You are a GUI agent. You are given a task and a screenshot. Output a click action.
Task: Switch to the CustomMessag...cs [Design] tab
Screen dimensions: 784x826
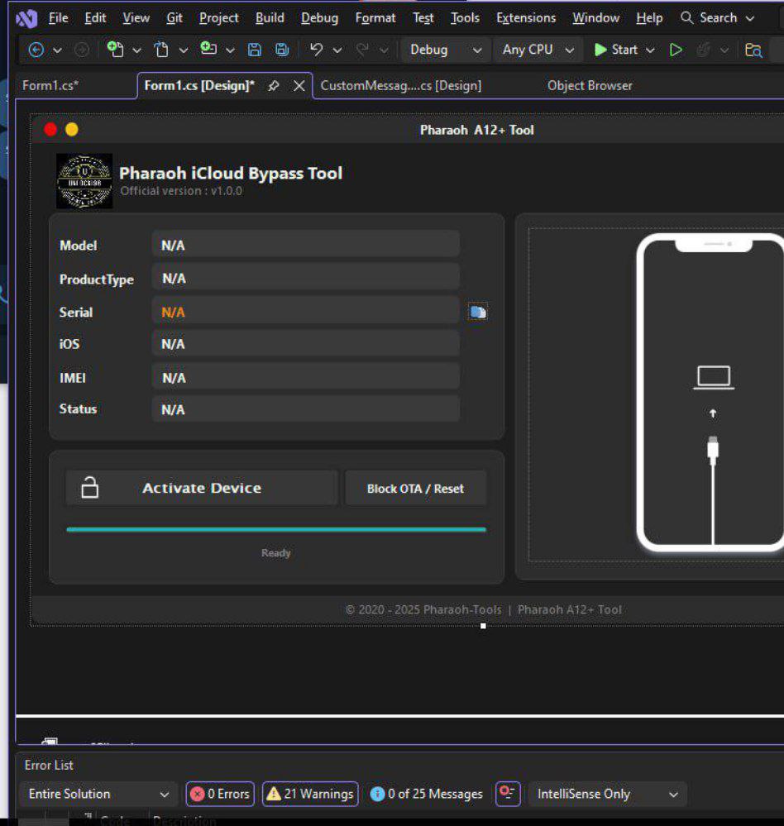point(401,86)
